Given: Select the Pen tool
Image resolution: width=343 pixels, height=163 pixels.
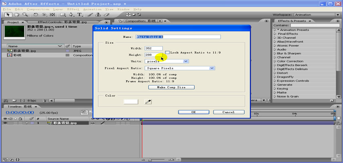Looking at the screenshot, I should [71, 15].
